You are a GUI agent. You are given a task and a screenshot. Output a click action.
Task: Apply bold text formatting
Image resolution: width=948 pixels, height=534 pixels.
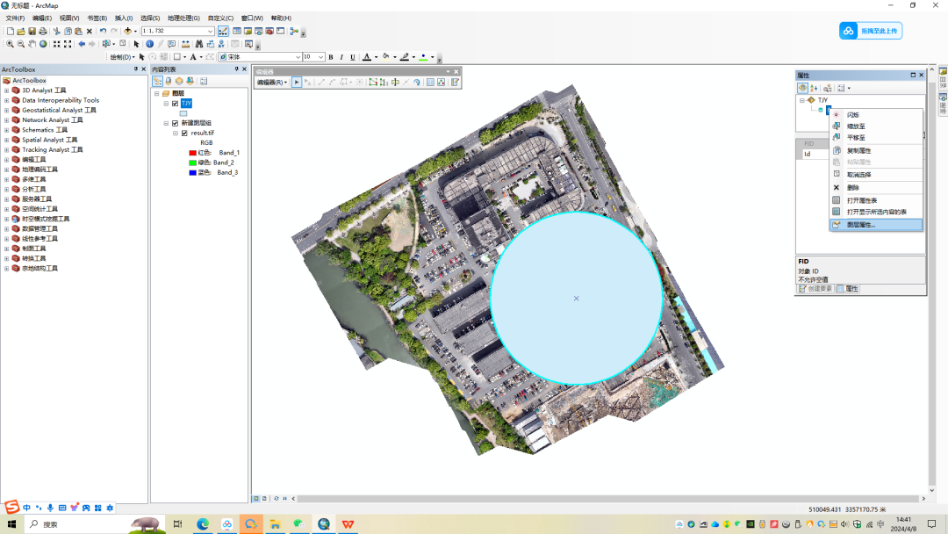(331, 57)
